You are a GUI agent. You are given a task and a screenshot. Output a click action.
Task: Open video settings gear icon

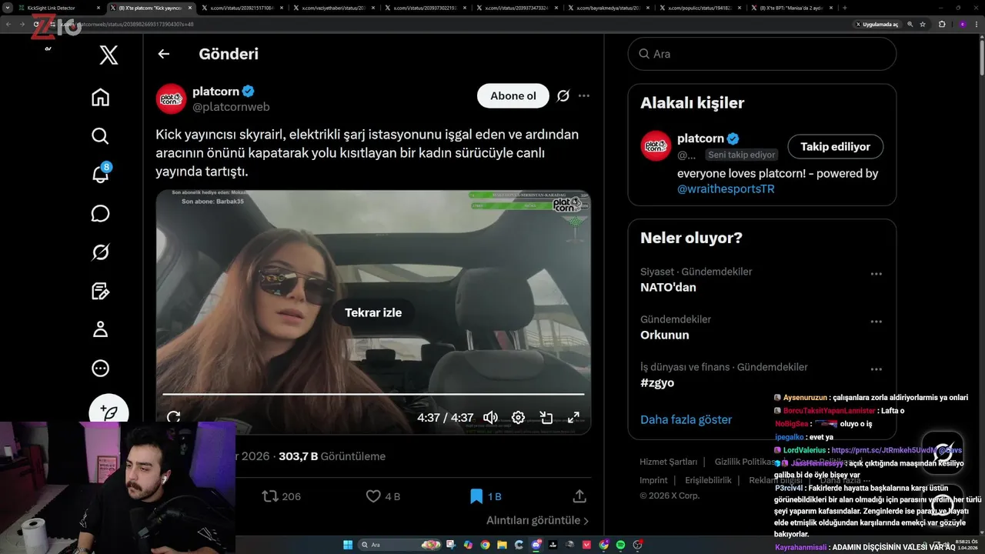(518, 417)
